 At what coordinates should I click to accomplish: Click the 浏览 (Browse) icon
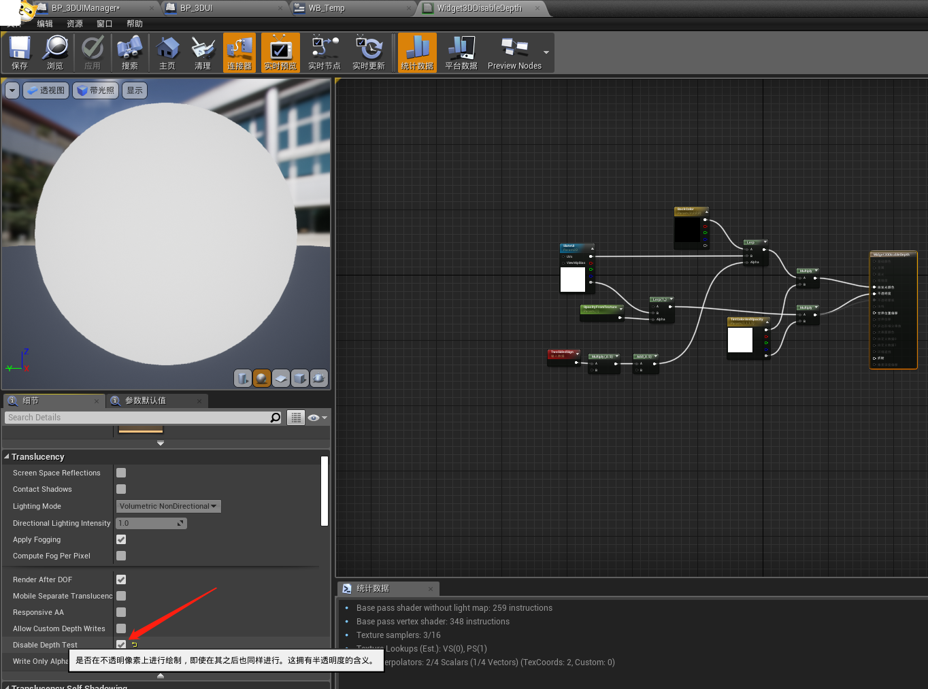pyautogui.click(x=55, y=52)
